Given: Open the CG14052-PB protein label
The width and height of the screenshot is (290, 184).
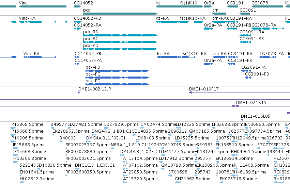Looking at the screenshot, I should pyautogui.click(x=88, y=54).
